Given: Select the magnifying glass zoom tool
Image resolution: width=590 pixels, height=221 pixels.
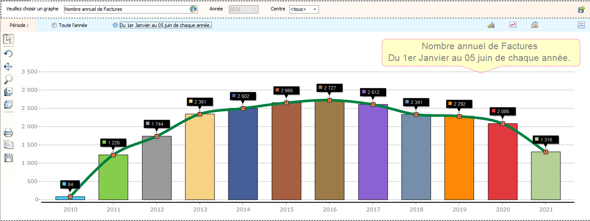Looking at the screenshot, I should [8, 79].
